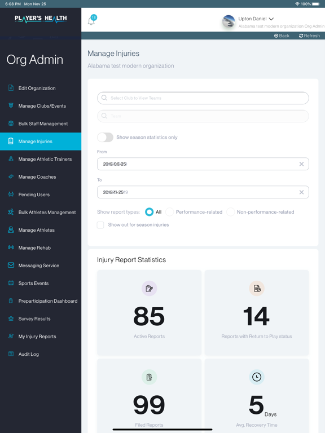Click the Manage Injuries clipboard icon
This screenshot has height=433, width=325.
click(x=11, y=141)
